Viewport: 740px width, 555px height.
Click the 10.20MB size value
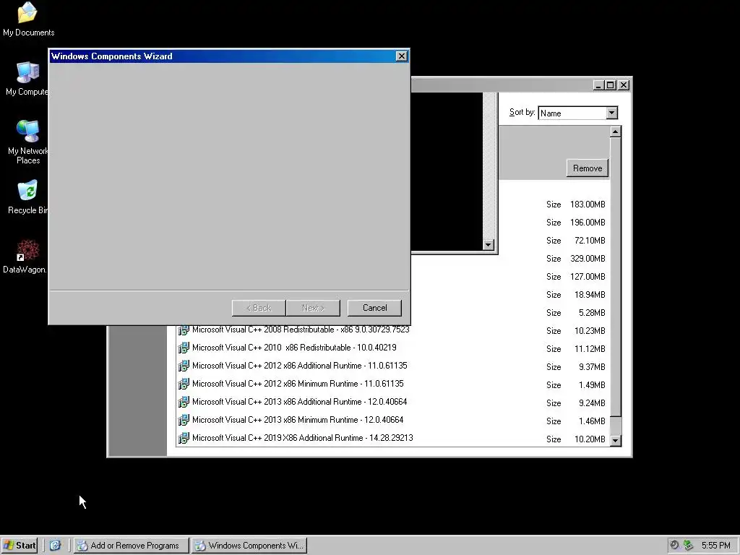click(x=590, y=439)
